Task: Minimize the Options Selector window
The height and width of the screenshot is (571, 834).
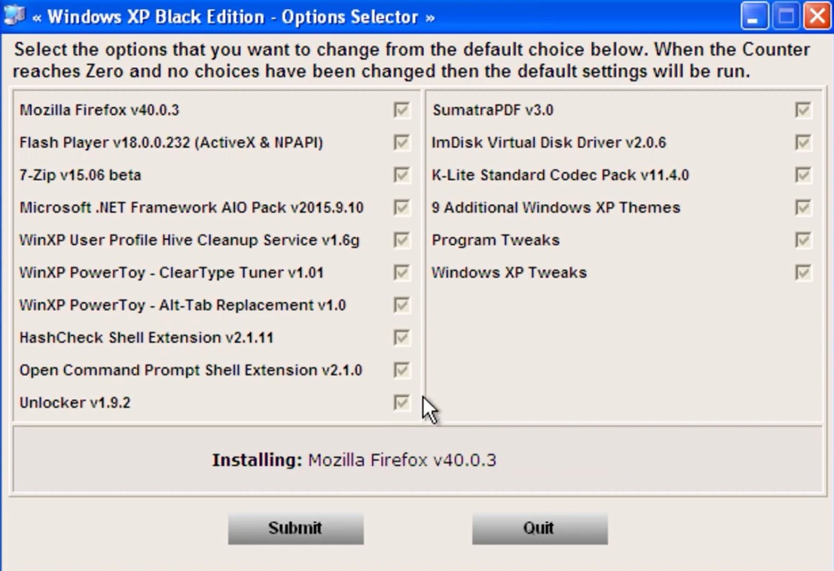Action: point(754,16)
